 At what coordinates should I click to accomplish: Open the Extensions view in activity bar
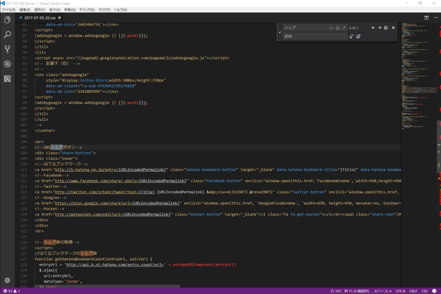[x=7, y=78]
